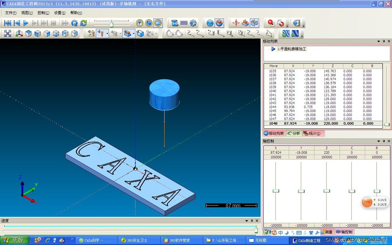Click the exit door arrow icon

pyautogui.click(x=297, y=23)
